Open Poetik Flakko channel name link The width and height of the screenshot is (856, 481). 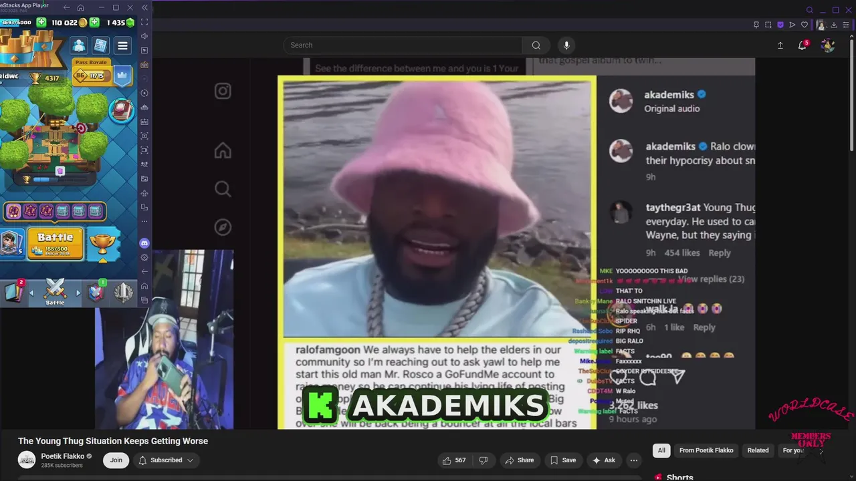point(63,456)
